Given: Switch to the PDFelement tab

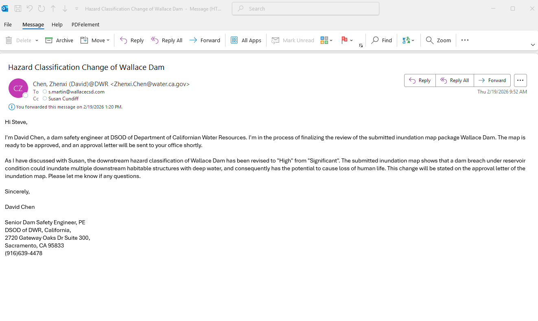Looking at the screenshot, I should [85, 24].
